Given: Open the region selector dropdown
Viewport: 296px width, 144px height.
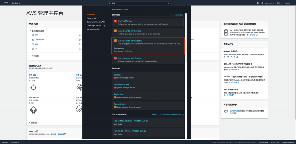Looking at the screenshot, I should click(279, 3).
